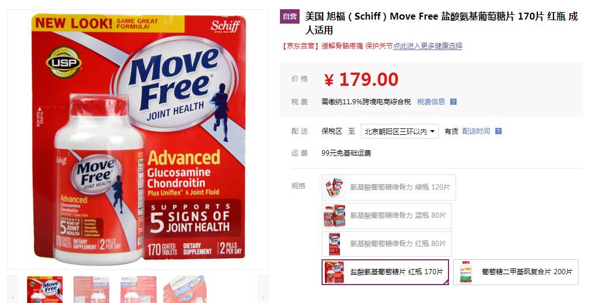
Task: Click the main Move Free product image
Action: (138, 139)
